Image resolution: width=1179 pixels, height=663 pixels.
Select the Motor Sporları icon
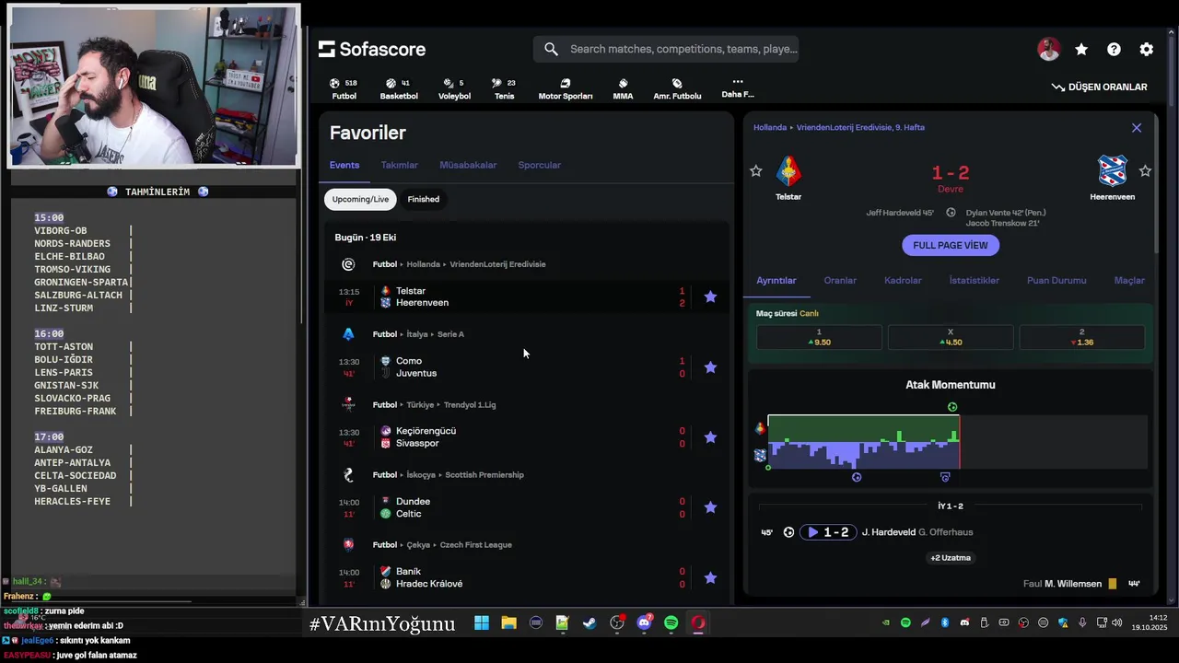click(x=566, y=88)
